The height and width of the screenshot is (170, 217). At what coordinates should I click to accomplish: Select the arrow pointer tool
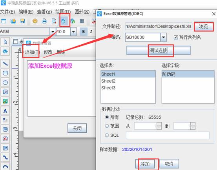(x=5, y=42)
